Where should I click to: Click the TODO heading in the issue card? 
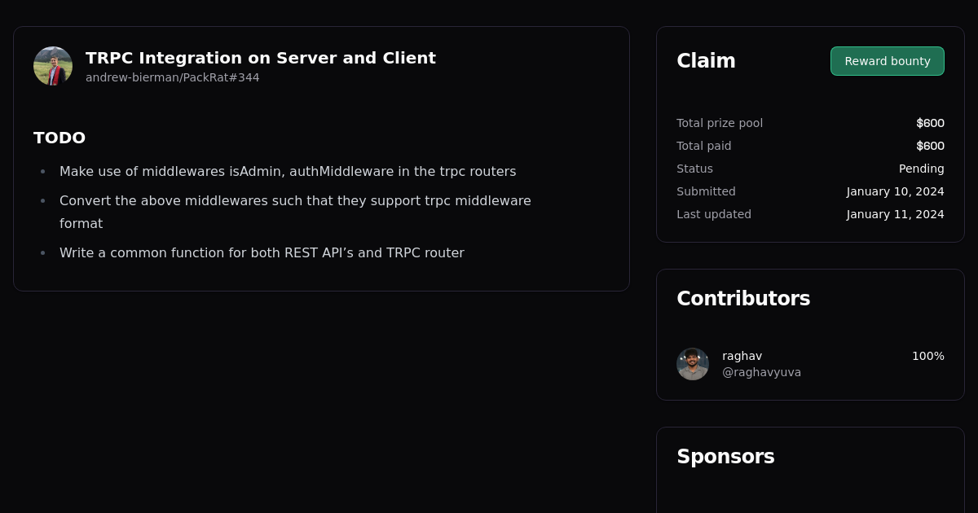[59, 138]
